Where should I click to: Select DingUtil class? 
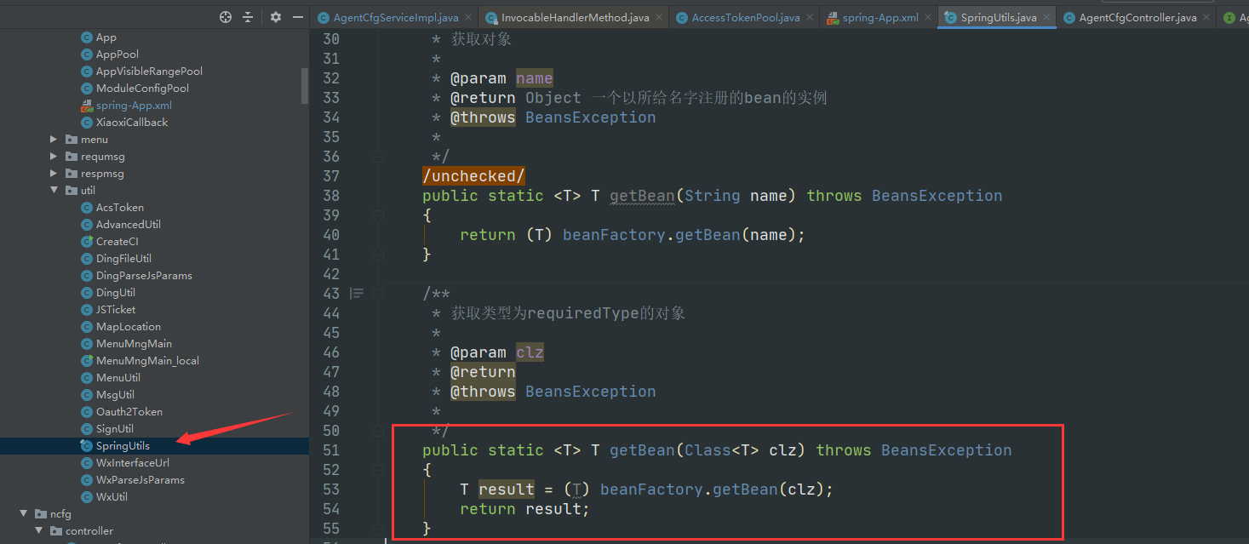[x=116, y=293]
